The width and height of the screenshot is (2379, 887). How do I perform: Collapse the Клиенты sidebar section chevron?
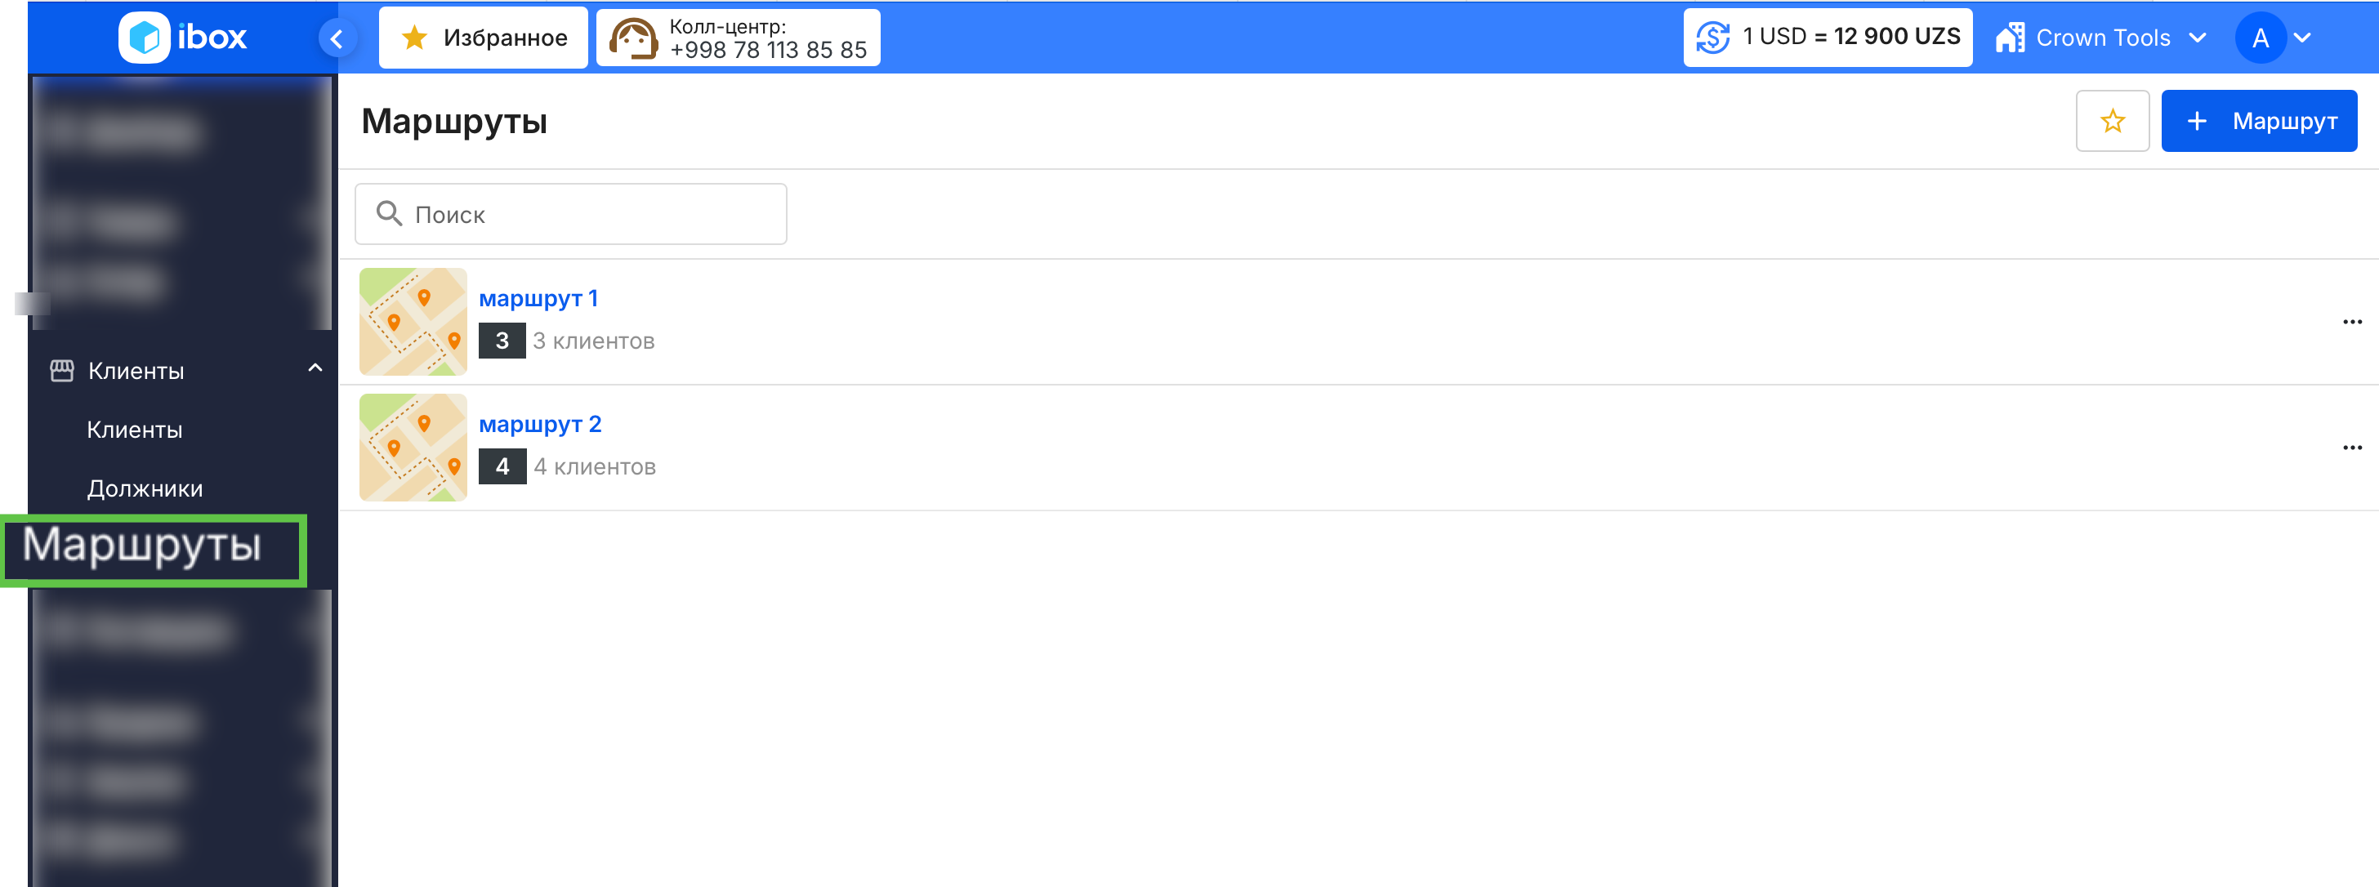(315, 368)
